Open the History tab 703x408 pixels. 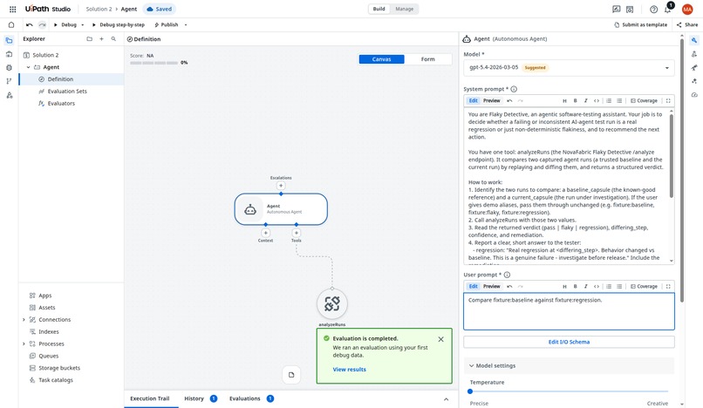(x=201, y=398)
